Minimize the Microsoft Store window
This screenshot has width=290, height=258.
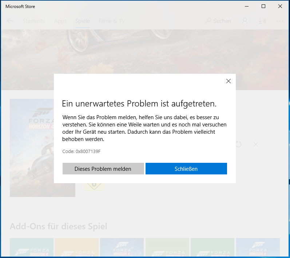247,6
